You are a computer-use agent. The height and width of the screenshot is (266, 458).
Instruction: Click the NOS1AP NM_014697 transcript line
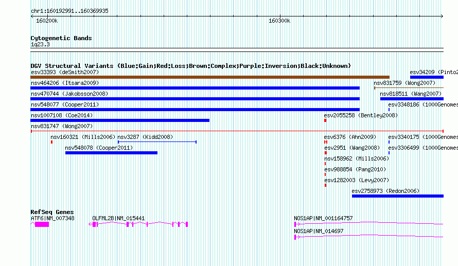tap(368, 237)
